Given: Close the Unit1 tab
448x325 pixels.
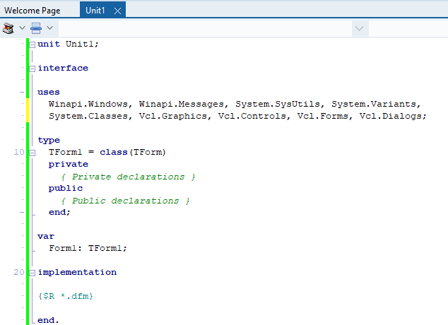Looking at the screenshot, I should pyautogui.click(x=117, y=11).
